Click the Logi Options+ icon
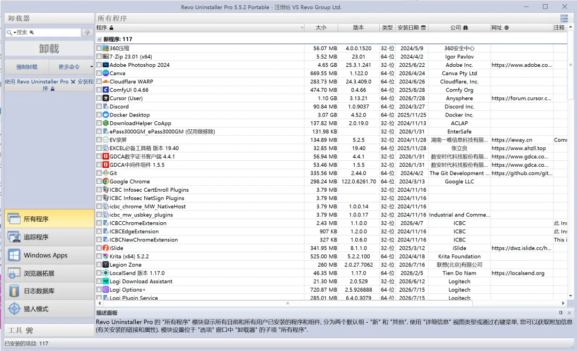 pyautogui.click(x=106, y=290)
